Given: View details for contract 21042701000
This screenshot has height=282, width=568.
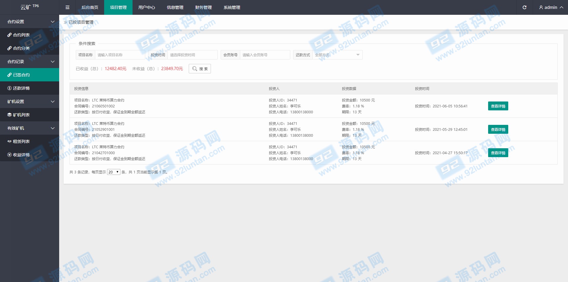Looking at the screenshot, I should [498, 153].
